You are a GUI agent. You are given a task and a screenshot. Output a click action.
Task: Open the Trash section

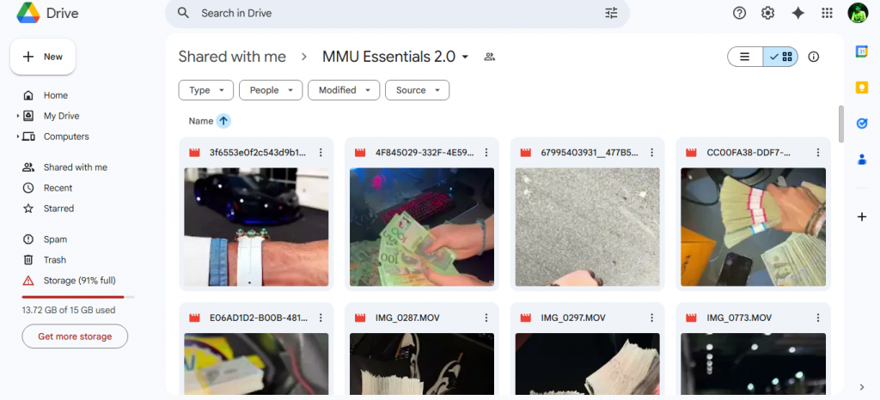coord(55,260)
